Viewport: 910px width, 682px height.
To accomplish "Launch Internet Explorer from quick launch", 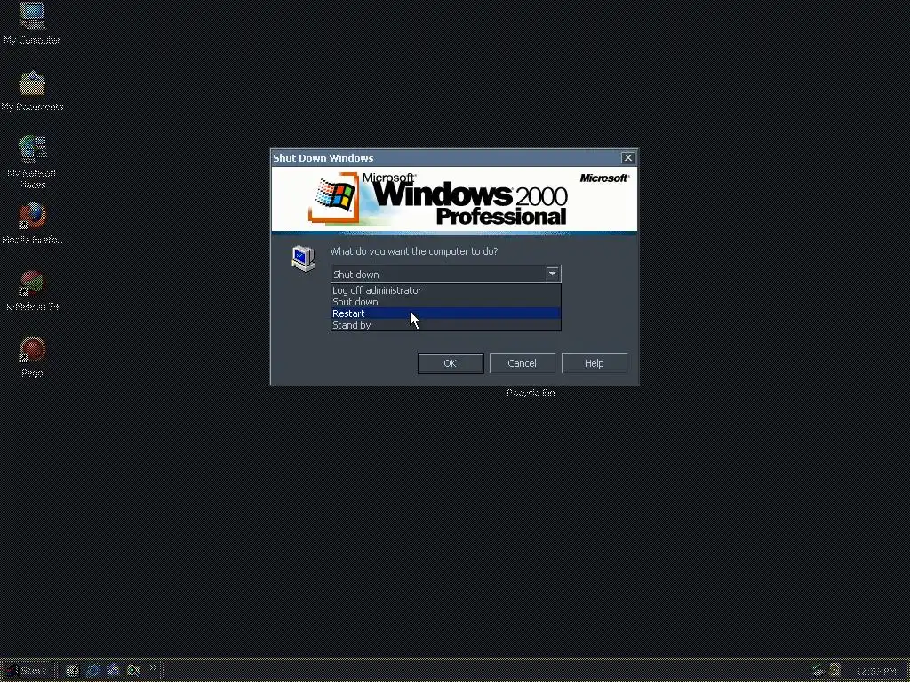I will [x=92, y=670].
